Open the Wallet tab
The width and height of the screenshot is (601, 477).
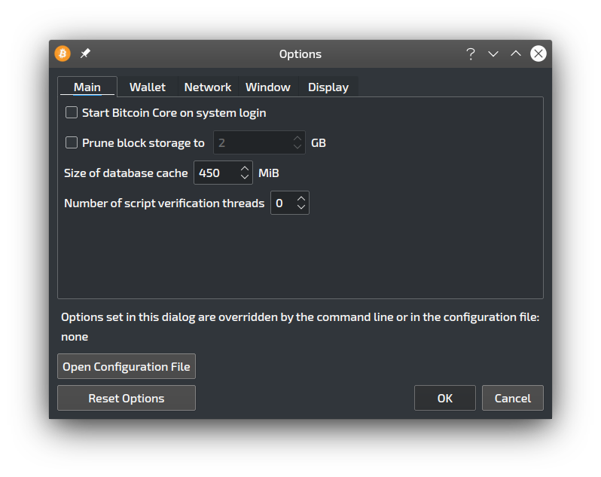(148, 87)
